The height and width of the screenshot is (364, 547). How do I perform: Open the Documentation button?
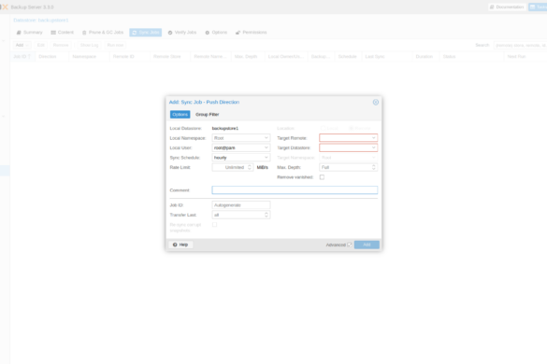(x=507, y=7)
